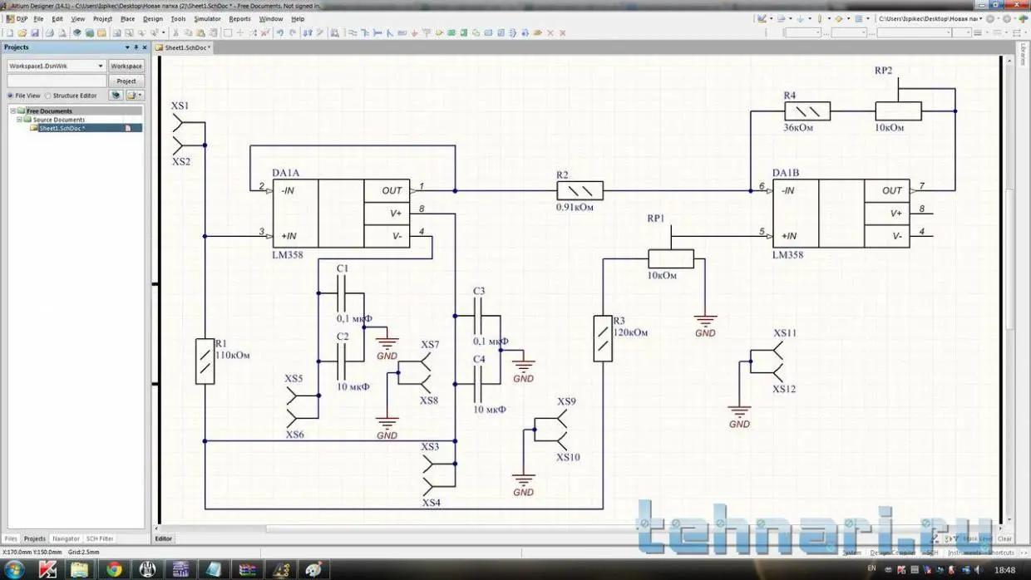1031x580 pixels.
Task: Click the Open document folder icon
Action: point(22,33)
